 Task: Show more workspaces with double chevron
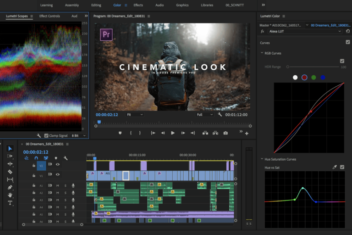[263, 5]
